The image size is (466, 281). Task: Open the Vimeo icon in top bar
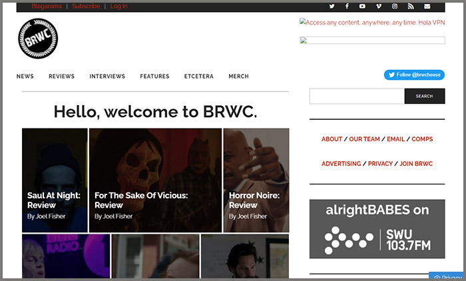(x=378, y=6)
